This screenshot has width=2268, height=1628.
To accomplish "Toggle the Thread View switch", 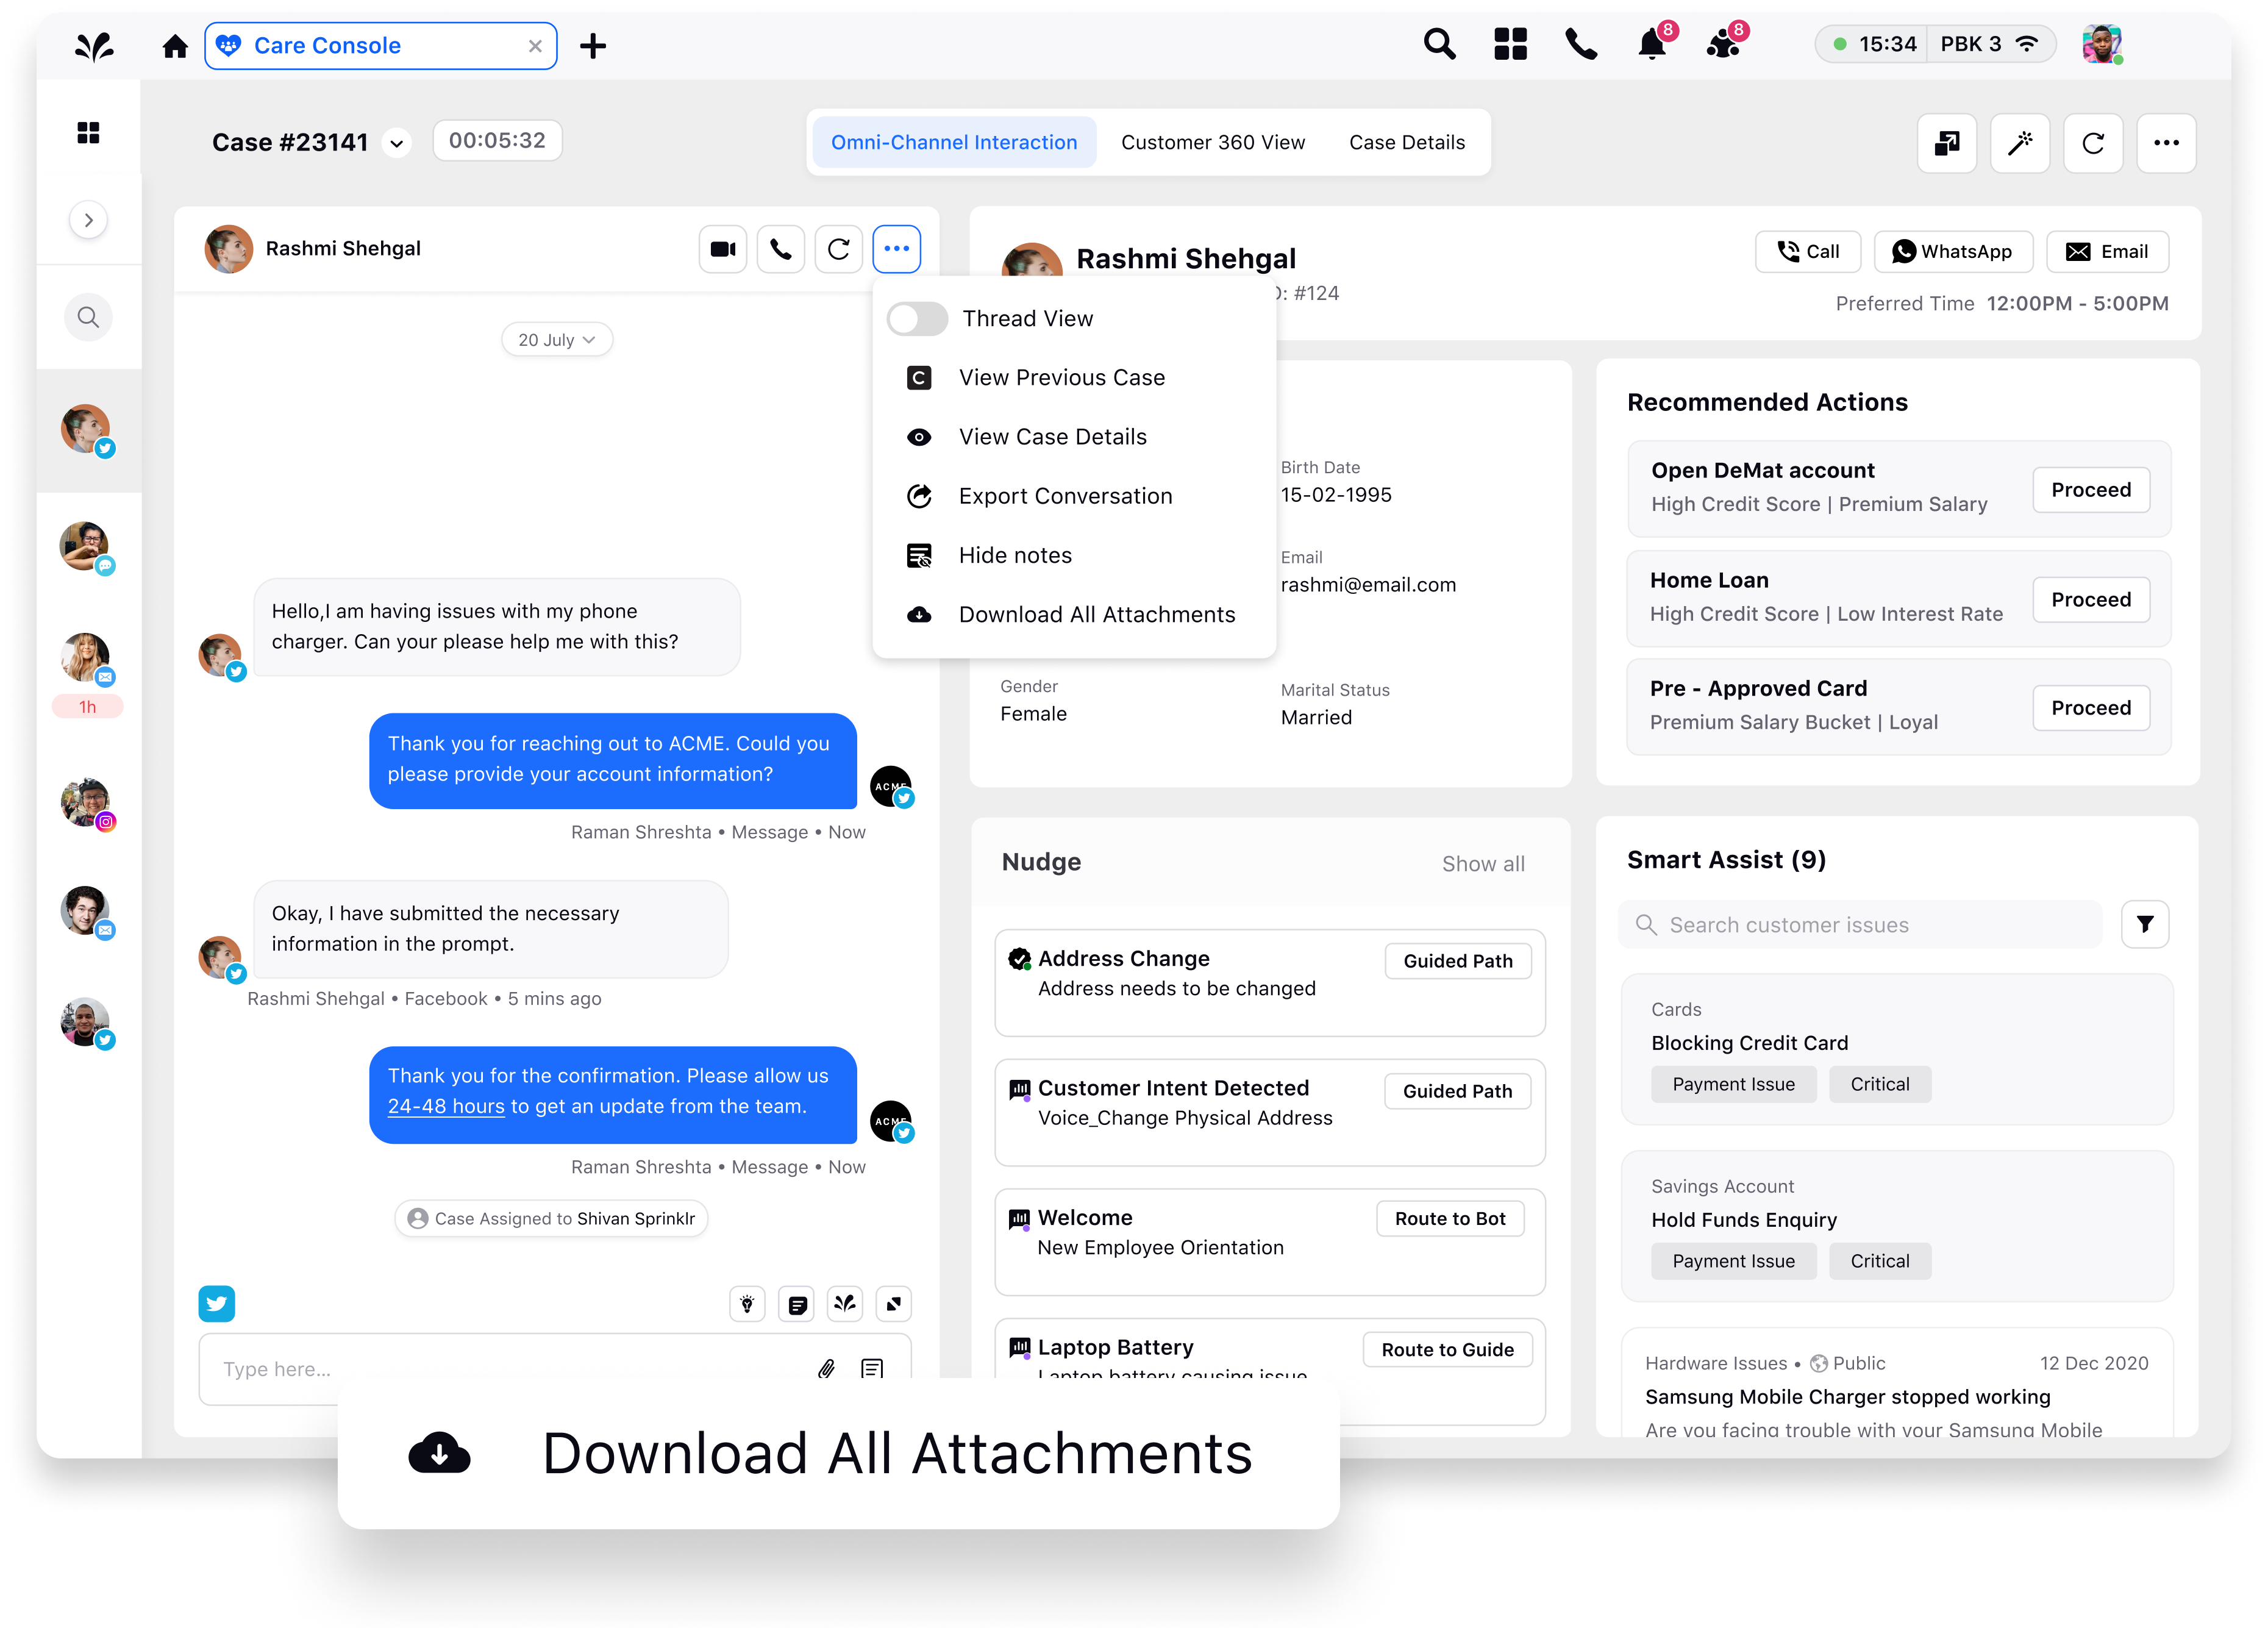I will pyautogui.click(x=917, y=319).
